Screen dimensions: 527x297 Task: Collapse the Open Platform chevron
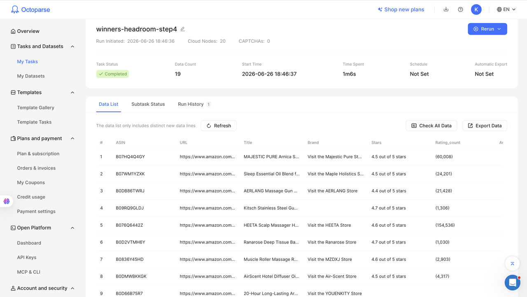coord(72,228)
